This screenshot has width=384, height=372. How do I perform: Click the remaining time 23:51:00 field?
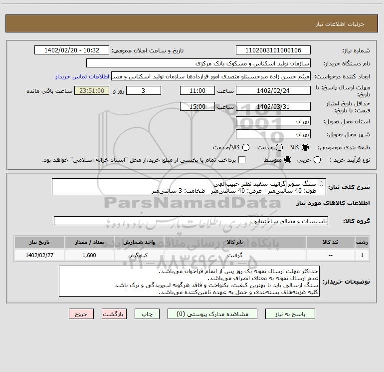click(92, 90)
